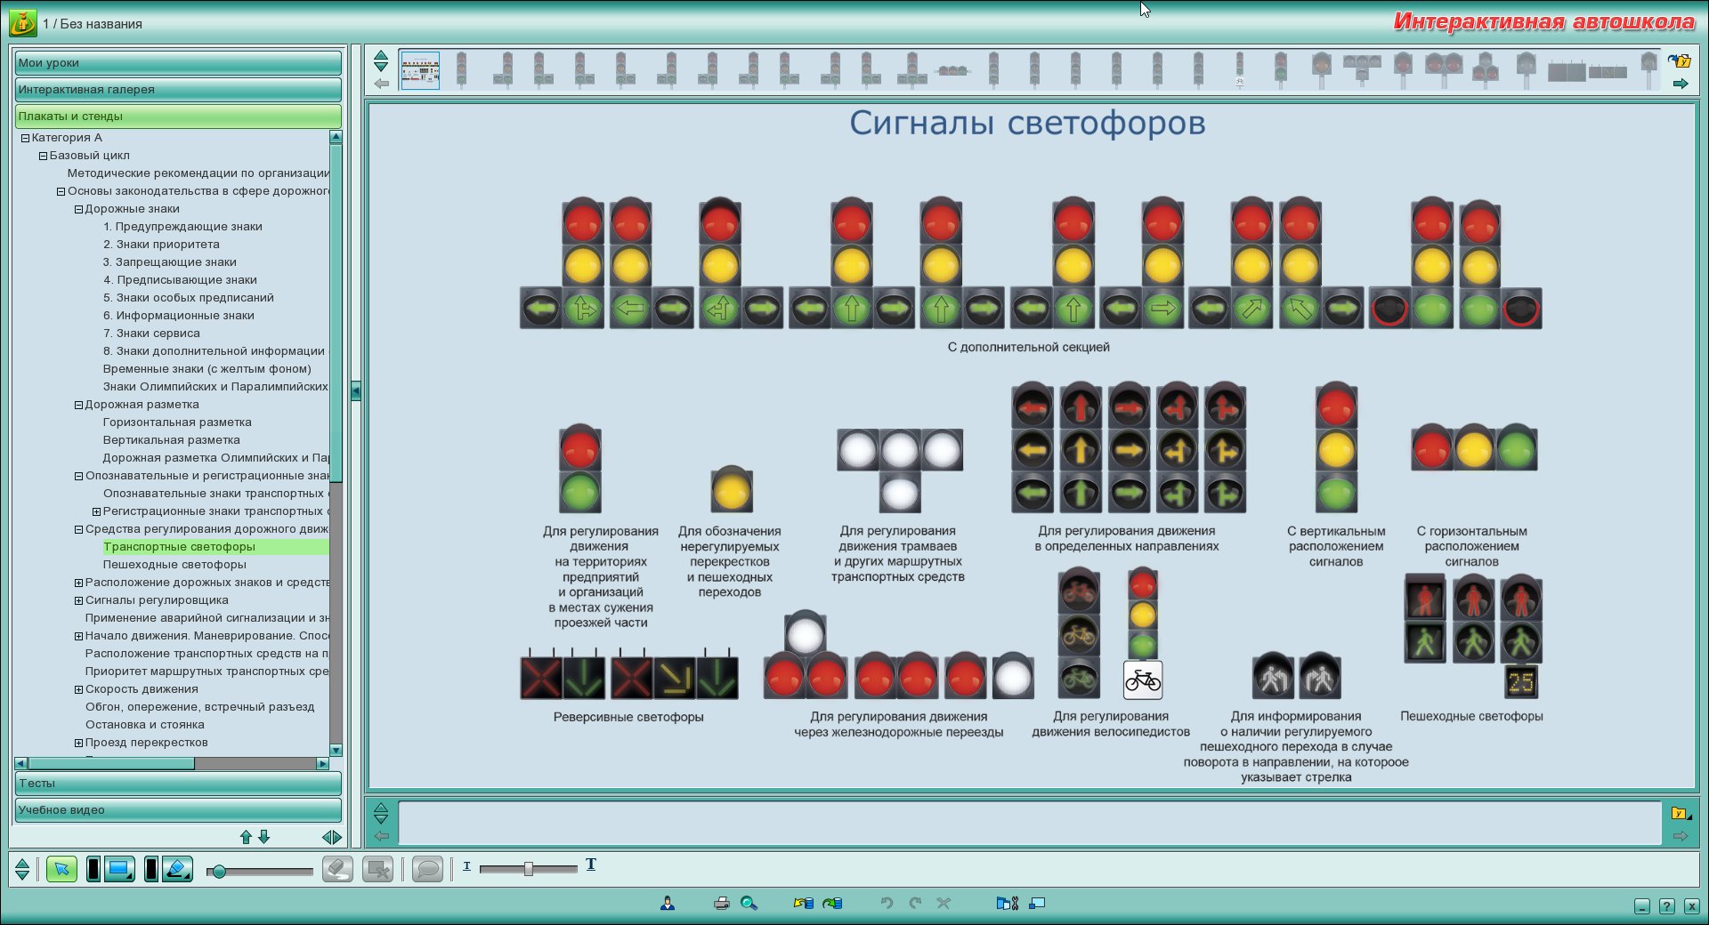Open Транспортные светофоры tree item
This screenshot has width=1709, height=925.
click(x=179, y=547)
